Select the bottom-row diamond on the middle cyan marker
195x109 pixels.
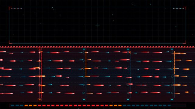pos(128,93)
